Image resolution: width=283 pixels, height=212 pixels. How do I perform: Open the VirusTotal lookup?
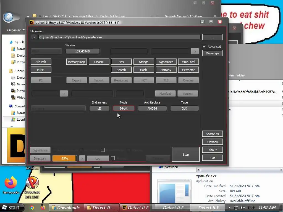(x=188, y=62)
